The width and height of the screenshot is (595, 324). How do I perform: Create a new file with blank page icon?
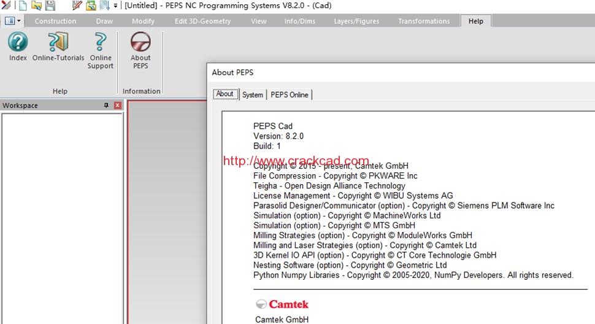pyautogui.click(x=23, y=6)
